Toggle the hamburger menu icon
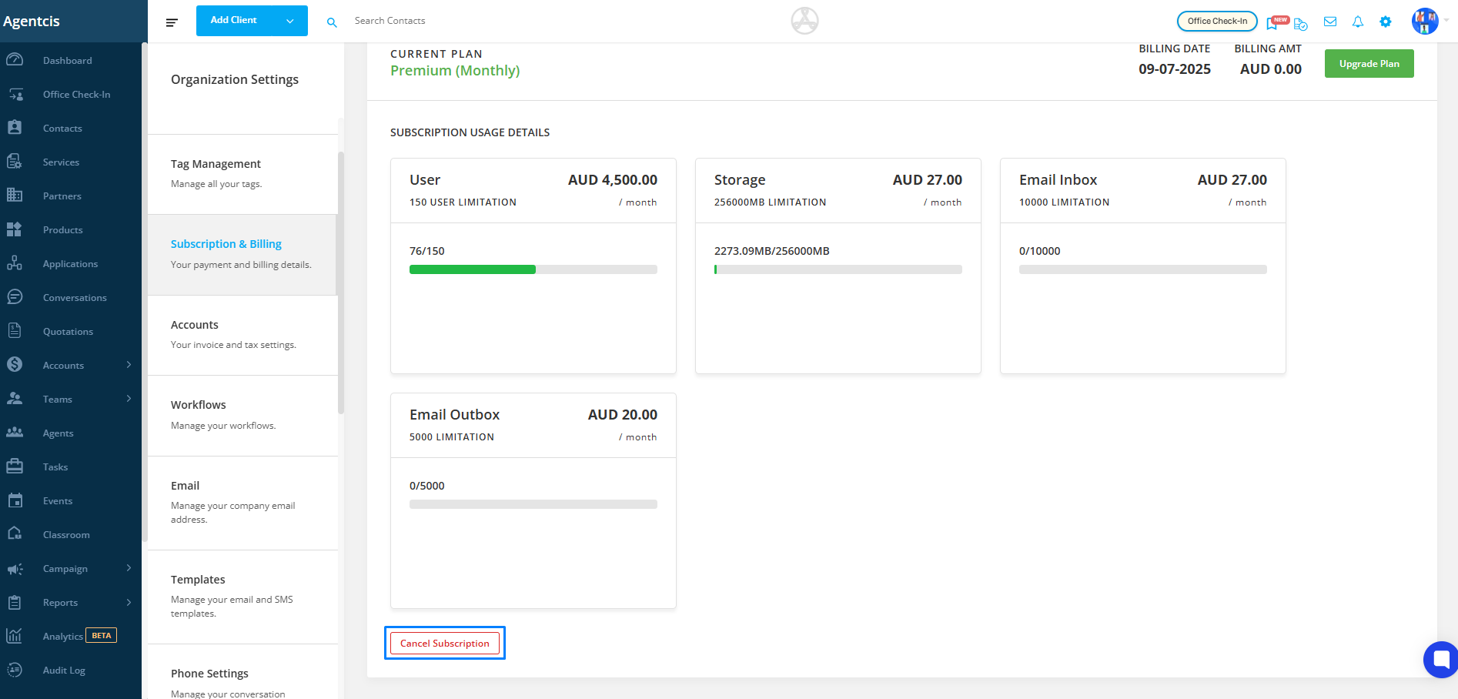Screen dimensions: 1458x699 (172, 22)
